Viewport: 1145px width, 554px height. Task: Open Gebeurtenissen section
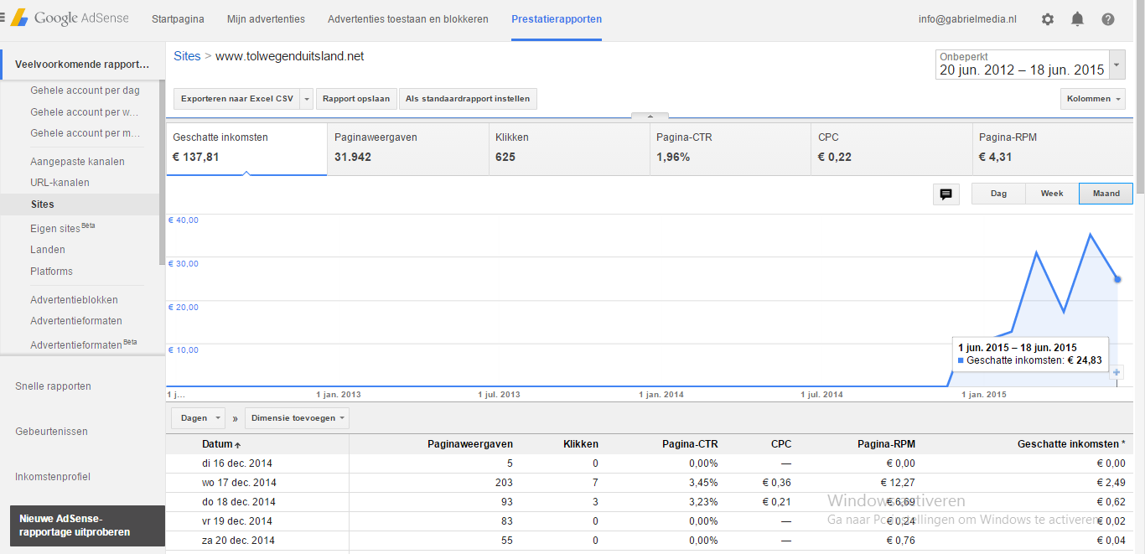coord(51,432)
